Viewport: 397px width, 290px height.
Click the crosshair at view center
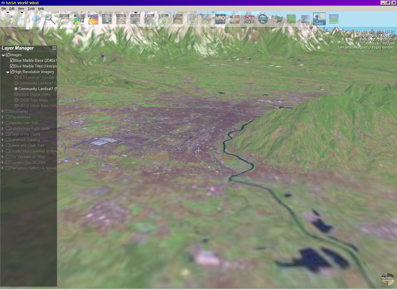[198, 150]
